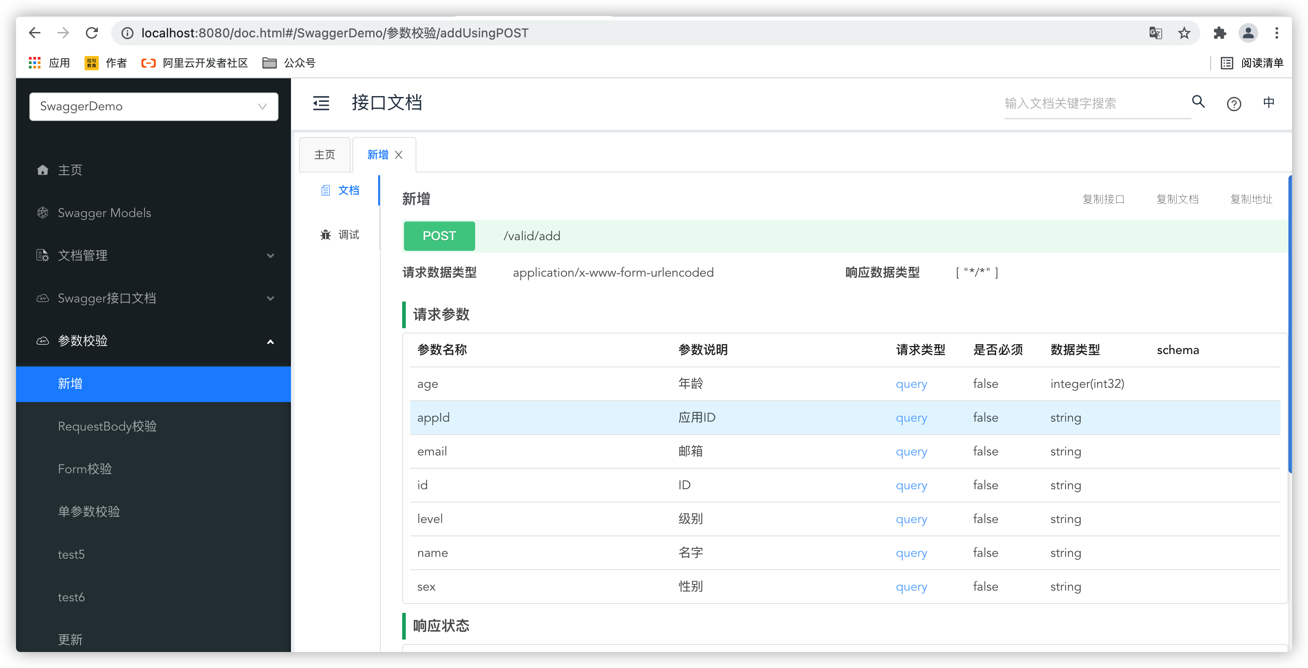Collapse the 参数校验 menu
The width and height of the screenshot is (1308, 668).
153,341
